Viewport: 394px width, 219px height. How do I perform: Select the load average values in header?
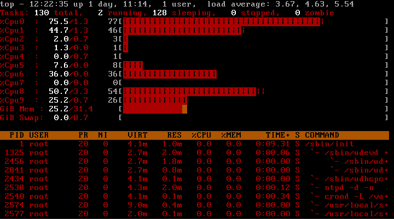click(314, 4)
